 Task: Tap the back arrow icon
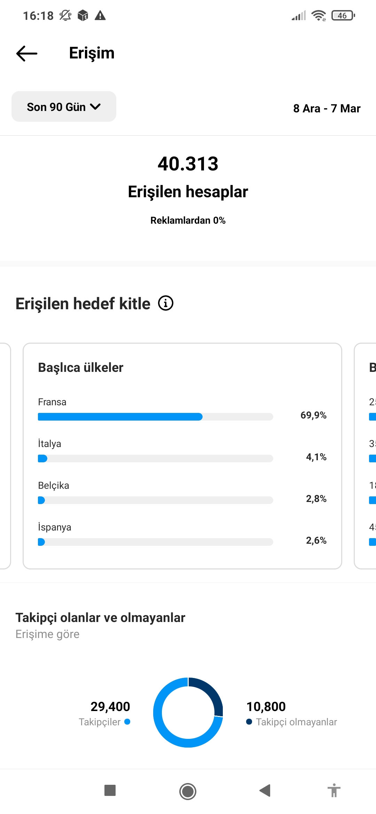tap(27, 54)
